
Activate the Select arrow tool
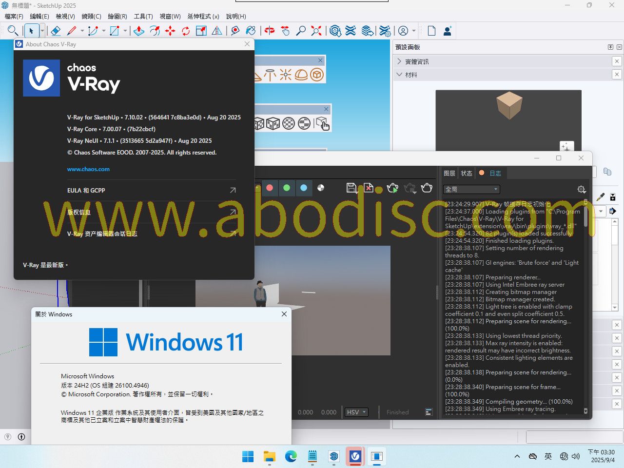(x=31, y=31)
